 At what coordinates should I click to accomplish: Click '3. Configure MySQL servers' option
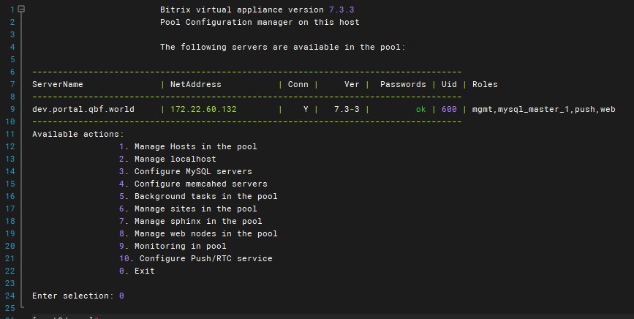(x=186, y=171)
